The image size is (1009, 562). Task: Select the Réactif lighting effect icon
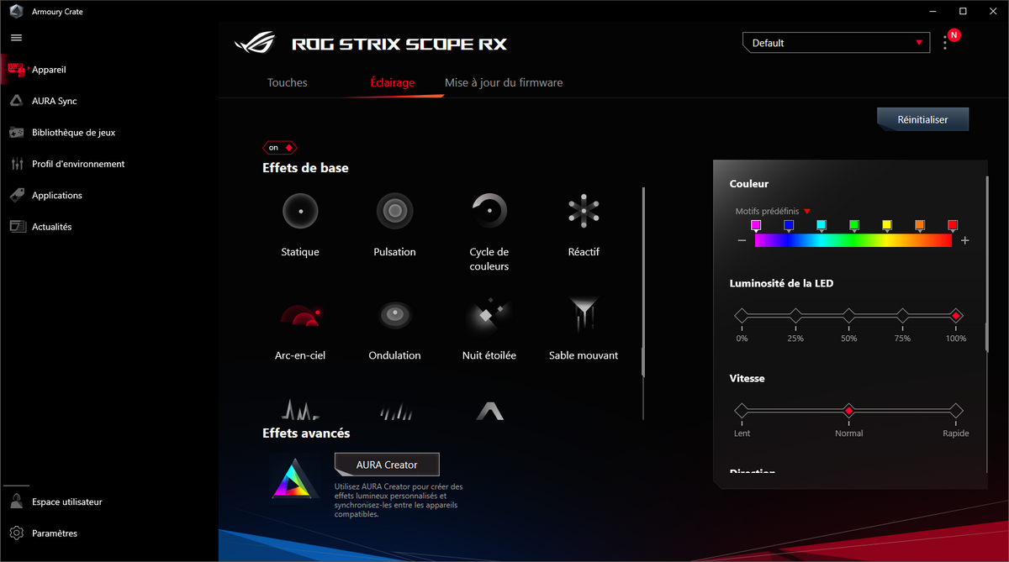584,210
